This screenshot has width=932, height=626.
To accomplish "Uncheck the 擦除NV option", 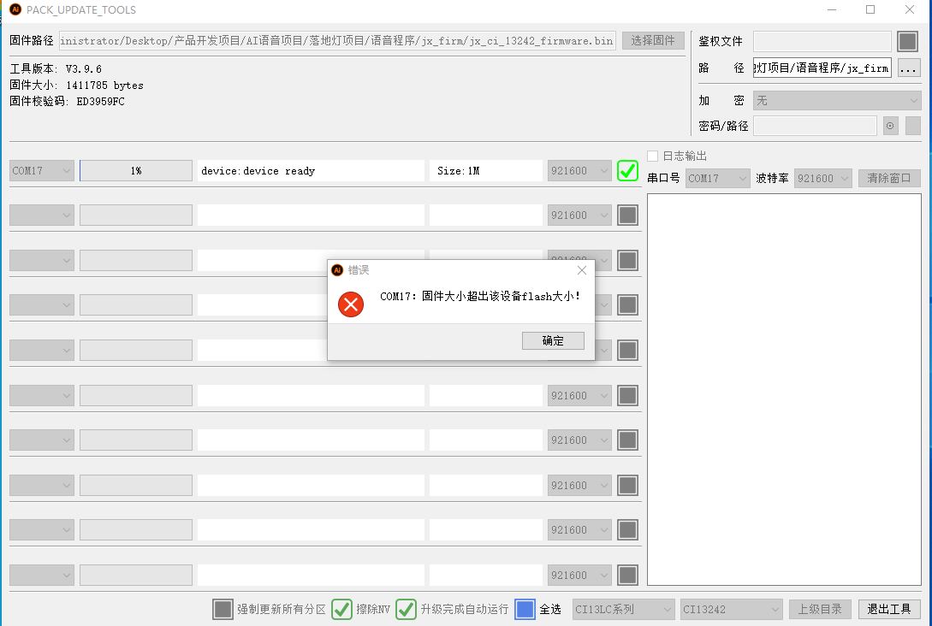I will tap(341, 610).
